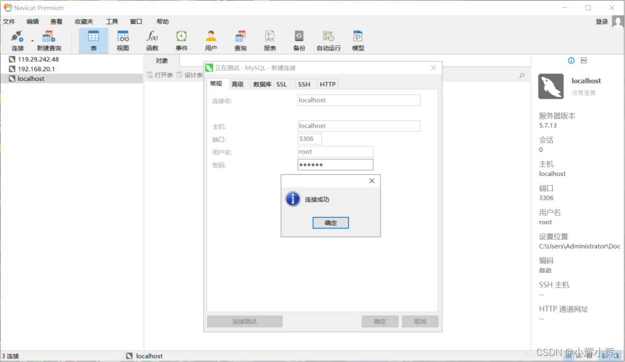625x362 pixels.
Task: Click the 端口 port field showing 3306
Action: 310,139
